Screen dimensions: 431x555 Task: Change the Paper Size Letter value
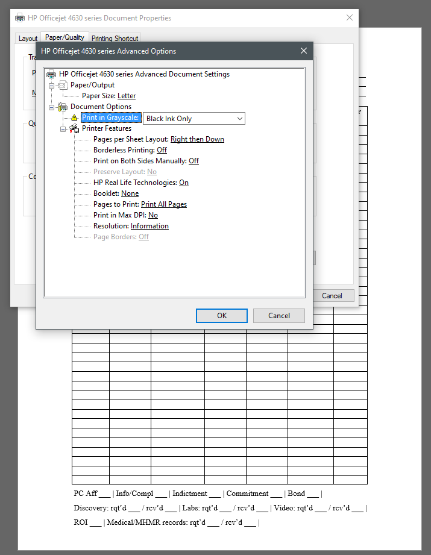[127, 96]
